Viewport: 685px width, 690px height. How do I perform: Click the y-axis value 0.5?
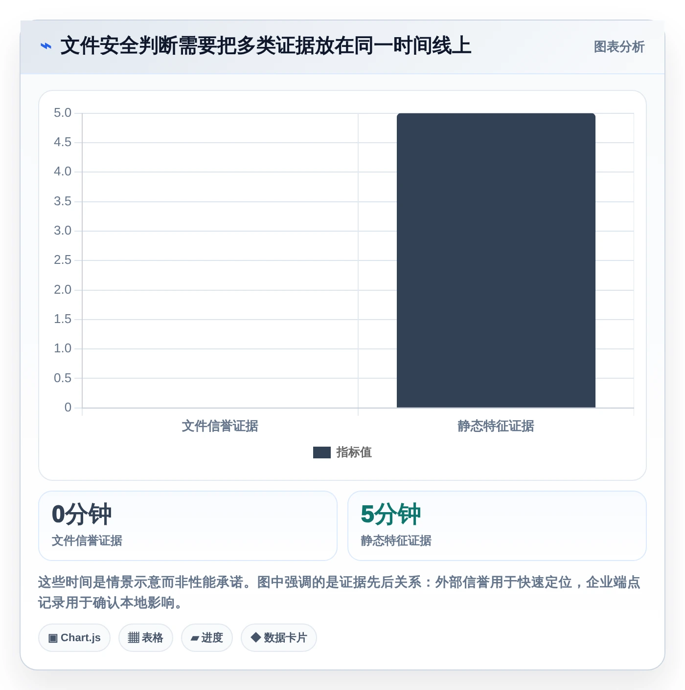click(63, 378)
